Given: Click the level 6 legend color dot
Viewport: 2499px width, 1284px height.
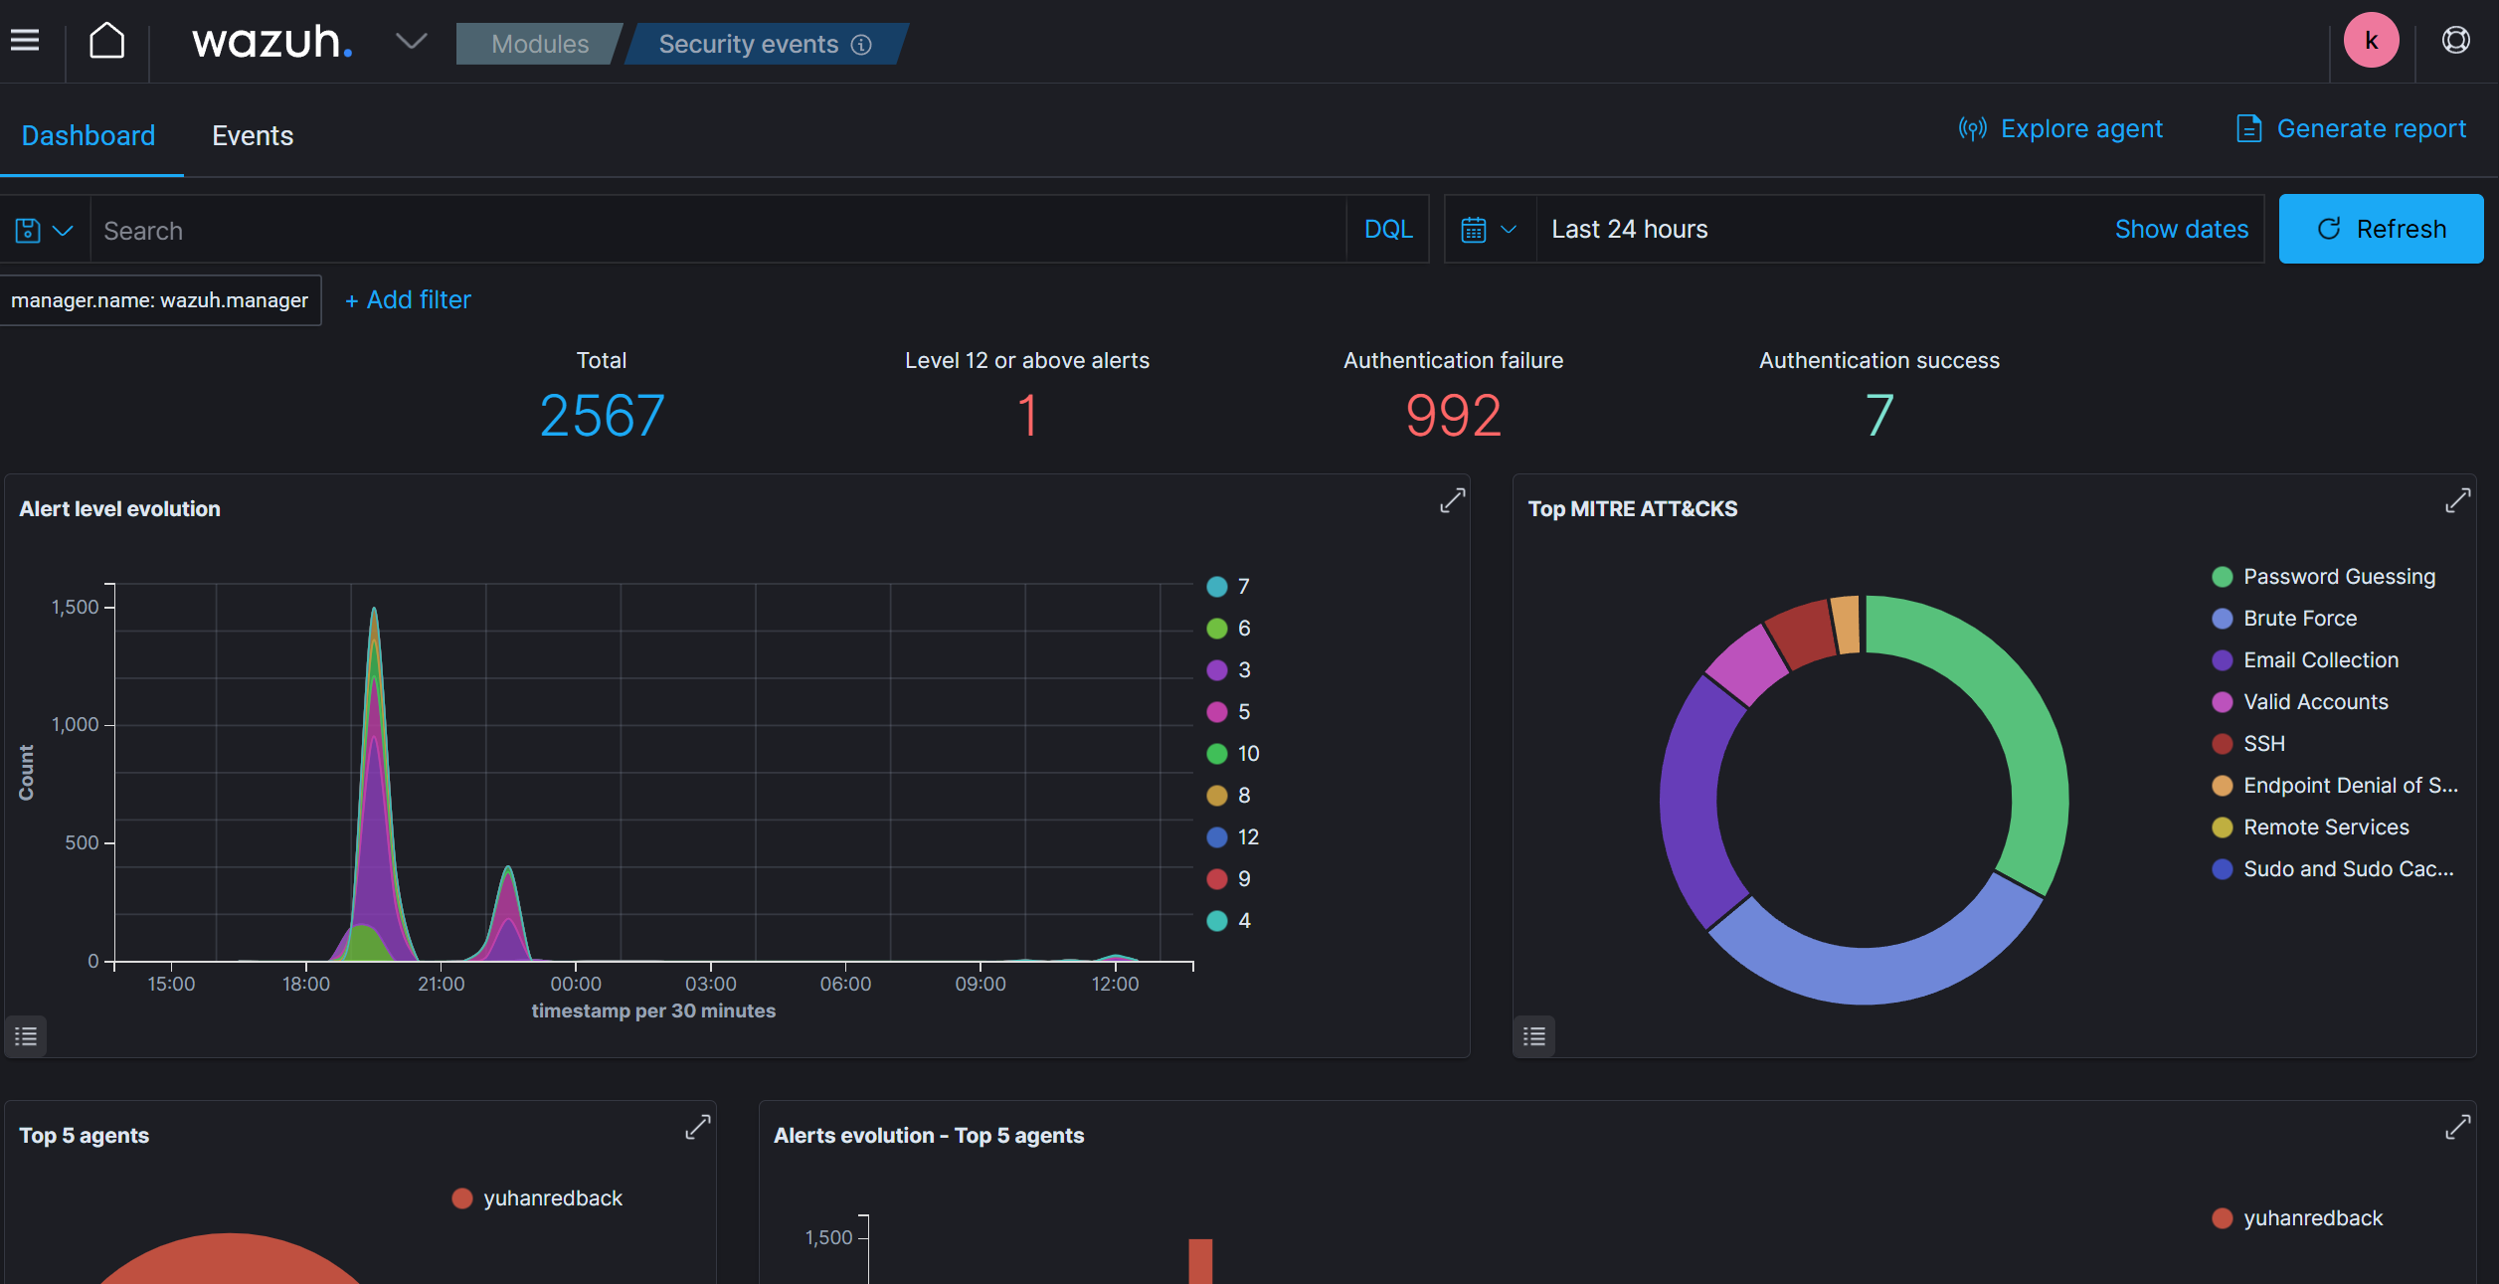Looking at the screenshot, I should tap(1216, 629).
